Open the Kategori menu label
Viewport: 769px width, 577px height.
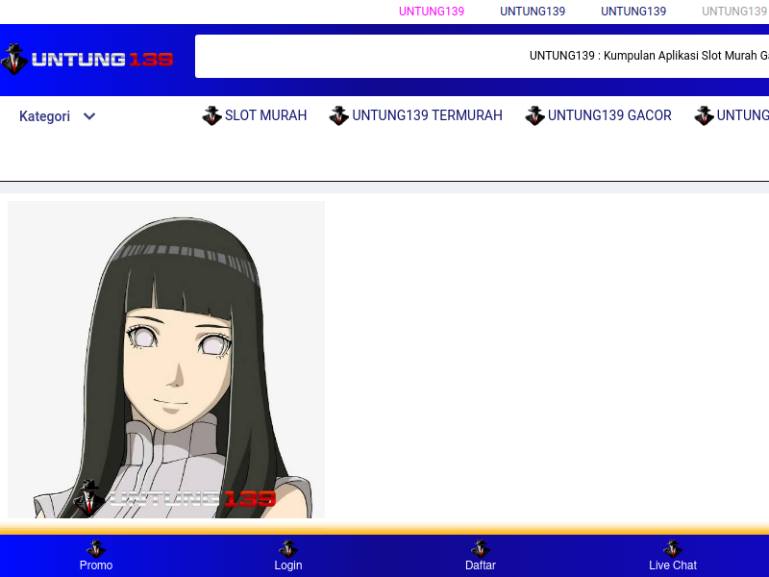[x=44, y=116]
